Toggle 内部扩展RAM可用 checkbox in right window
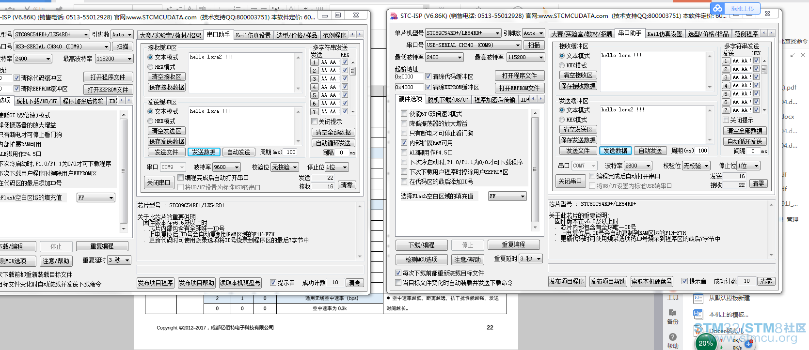 [x=404, y=143]
